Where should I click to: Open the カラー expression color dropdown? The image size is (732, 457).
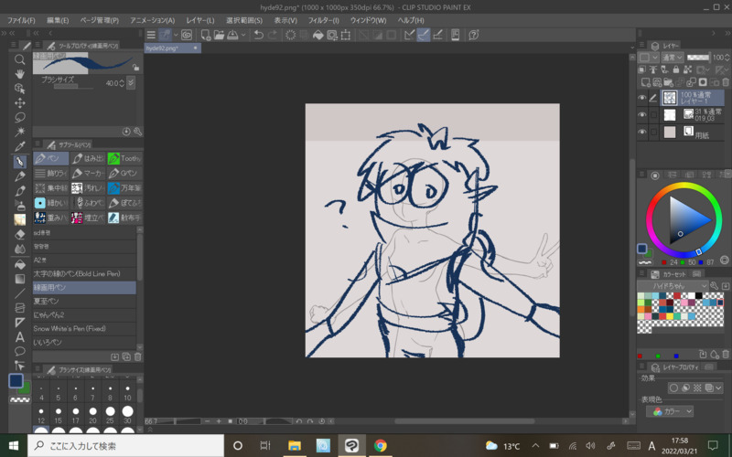pyautogui.click(x=670, y=411)
